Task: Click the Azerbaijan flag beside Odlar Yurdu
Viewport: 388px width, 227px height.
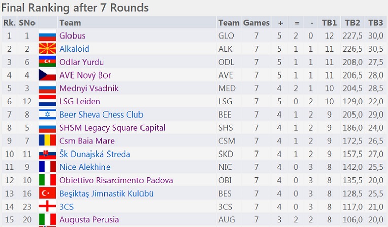Action: (47, 62)
